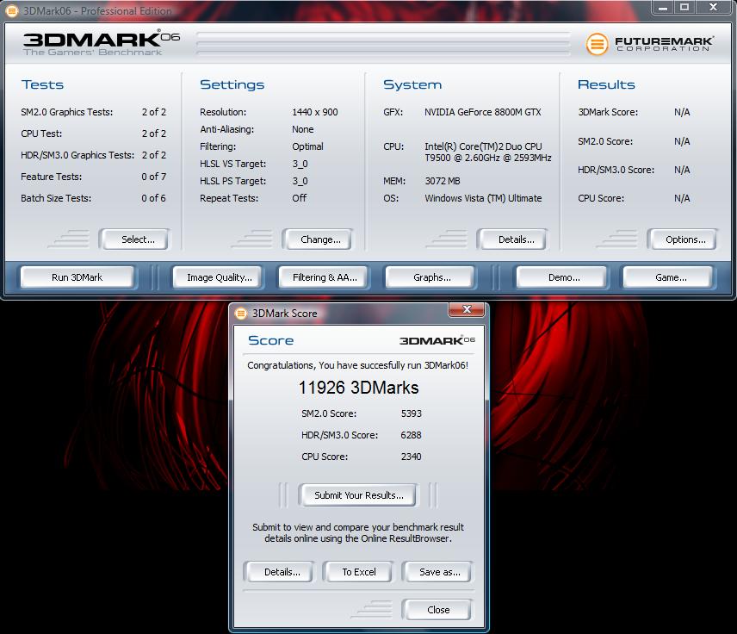737x634 pixels.
Task: Click Anti-Aliasing value None
Action: point(303,129)
